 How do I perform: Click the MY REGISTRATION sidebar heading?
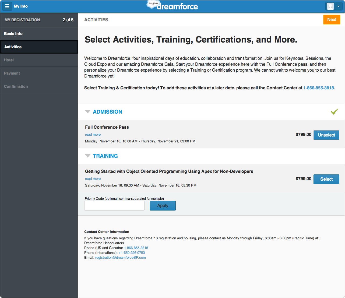[22, 20]
